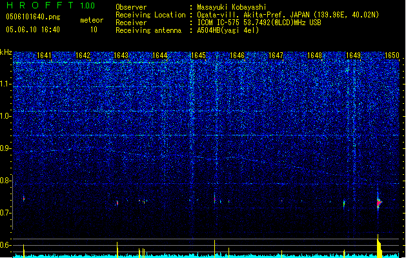Screen dimensions: 406x258
Task: Click the 1642 time marker
Action: [83, 55]
